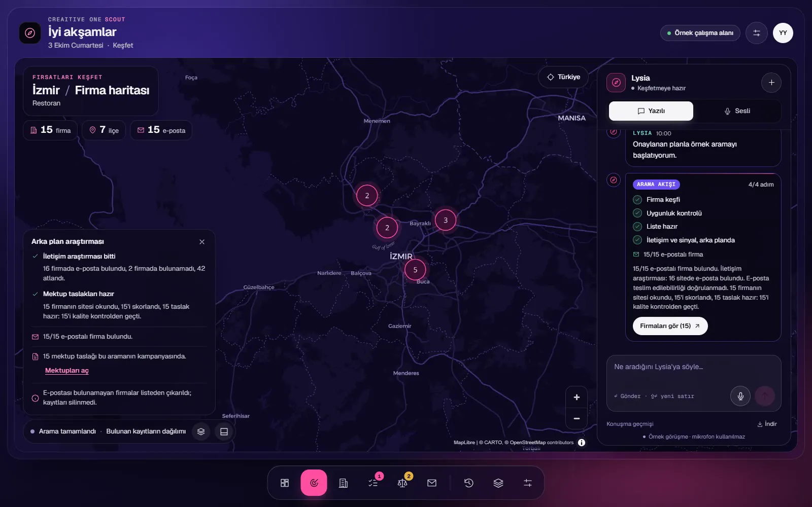Click the Türkiye map location button
Viewport: 812px width, 507px height.
pyautogui.click(x=563, y=77)
